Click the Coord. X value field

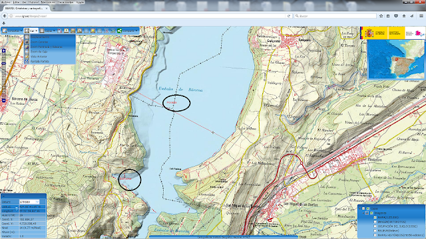click(x=32, y=220)
